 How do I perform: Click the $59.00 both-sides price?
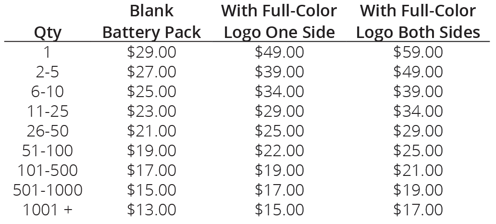click(418, 52)
